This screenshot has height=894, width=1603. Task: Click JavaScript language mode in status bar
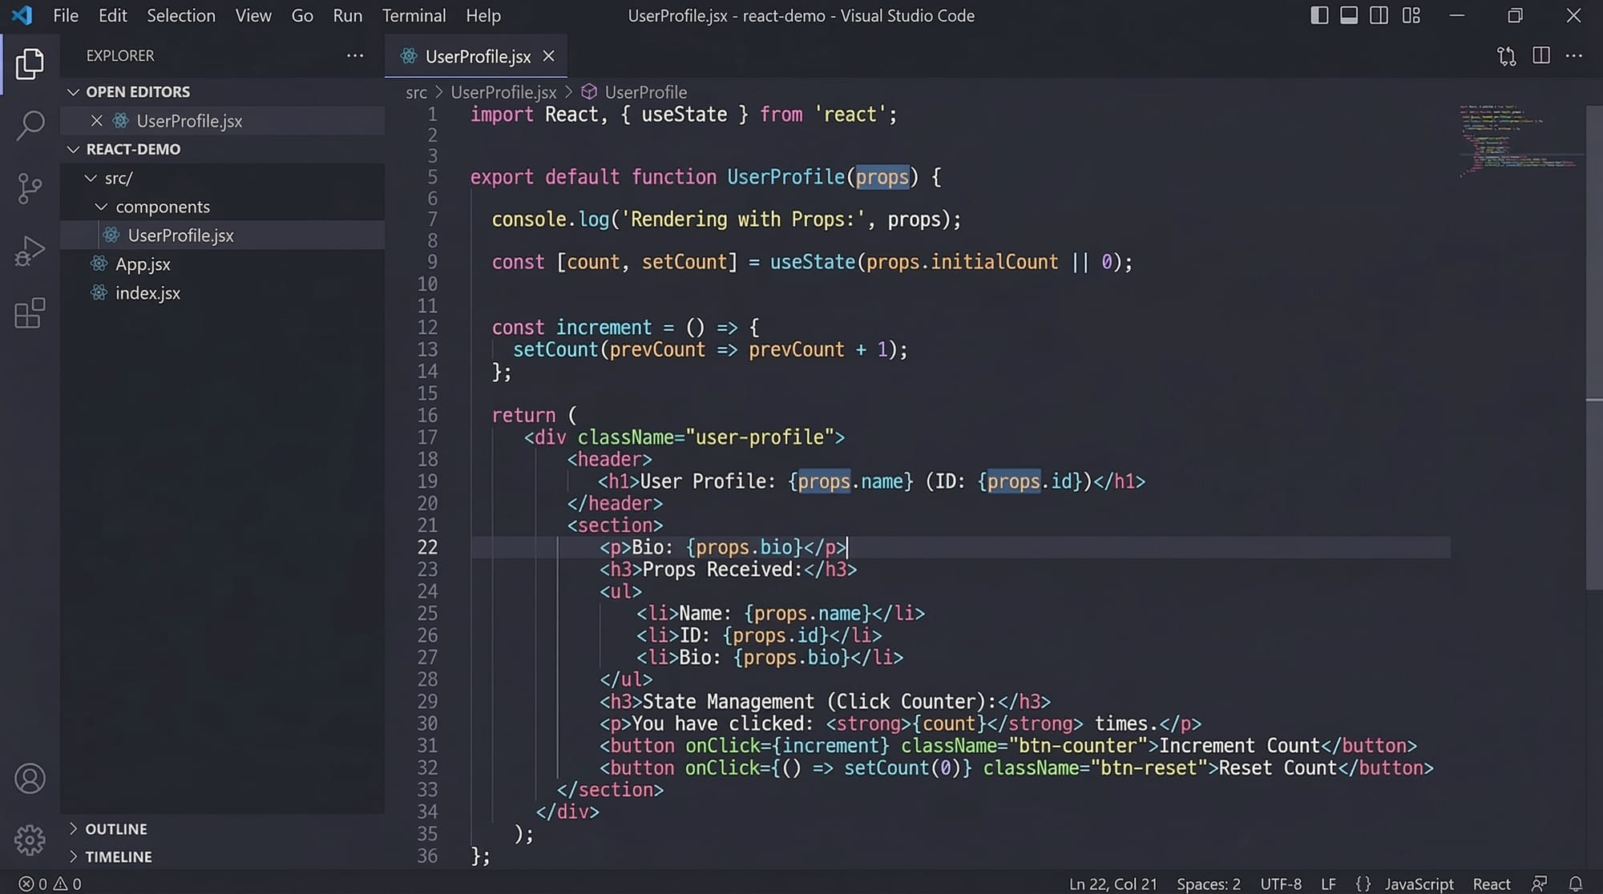click(x=1419, y=884)
